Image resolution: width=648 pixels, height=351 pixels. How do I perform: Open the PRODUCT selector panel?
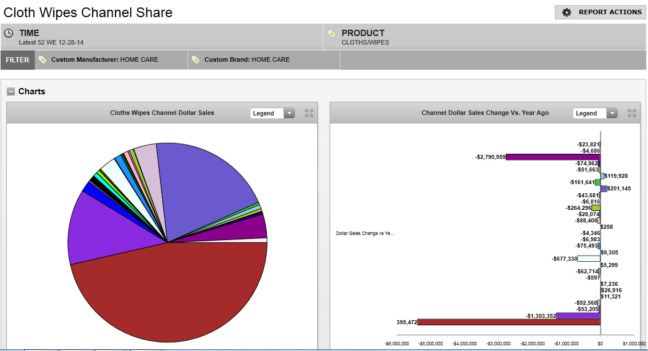(x=485, y=37)
